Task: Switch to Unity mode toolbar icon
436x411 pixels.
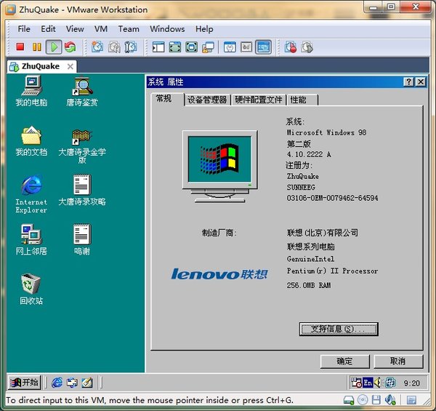Action: tap(208, 47)
